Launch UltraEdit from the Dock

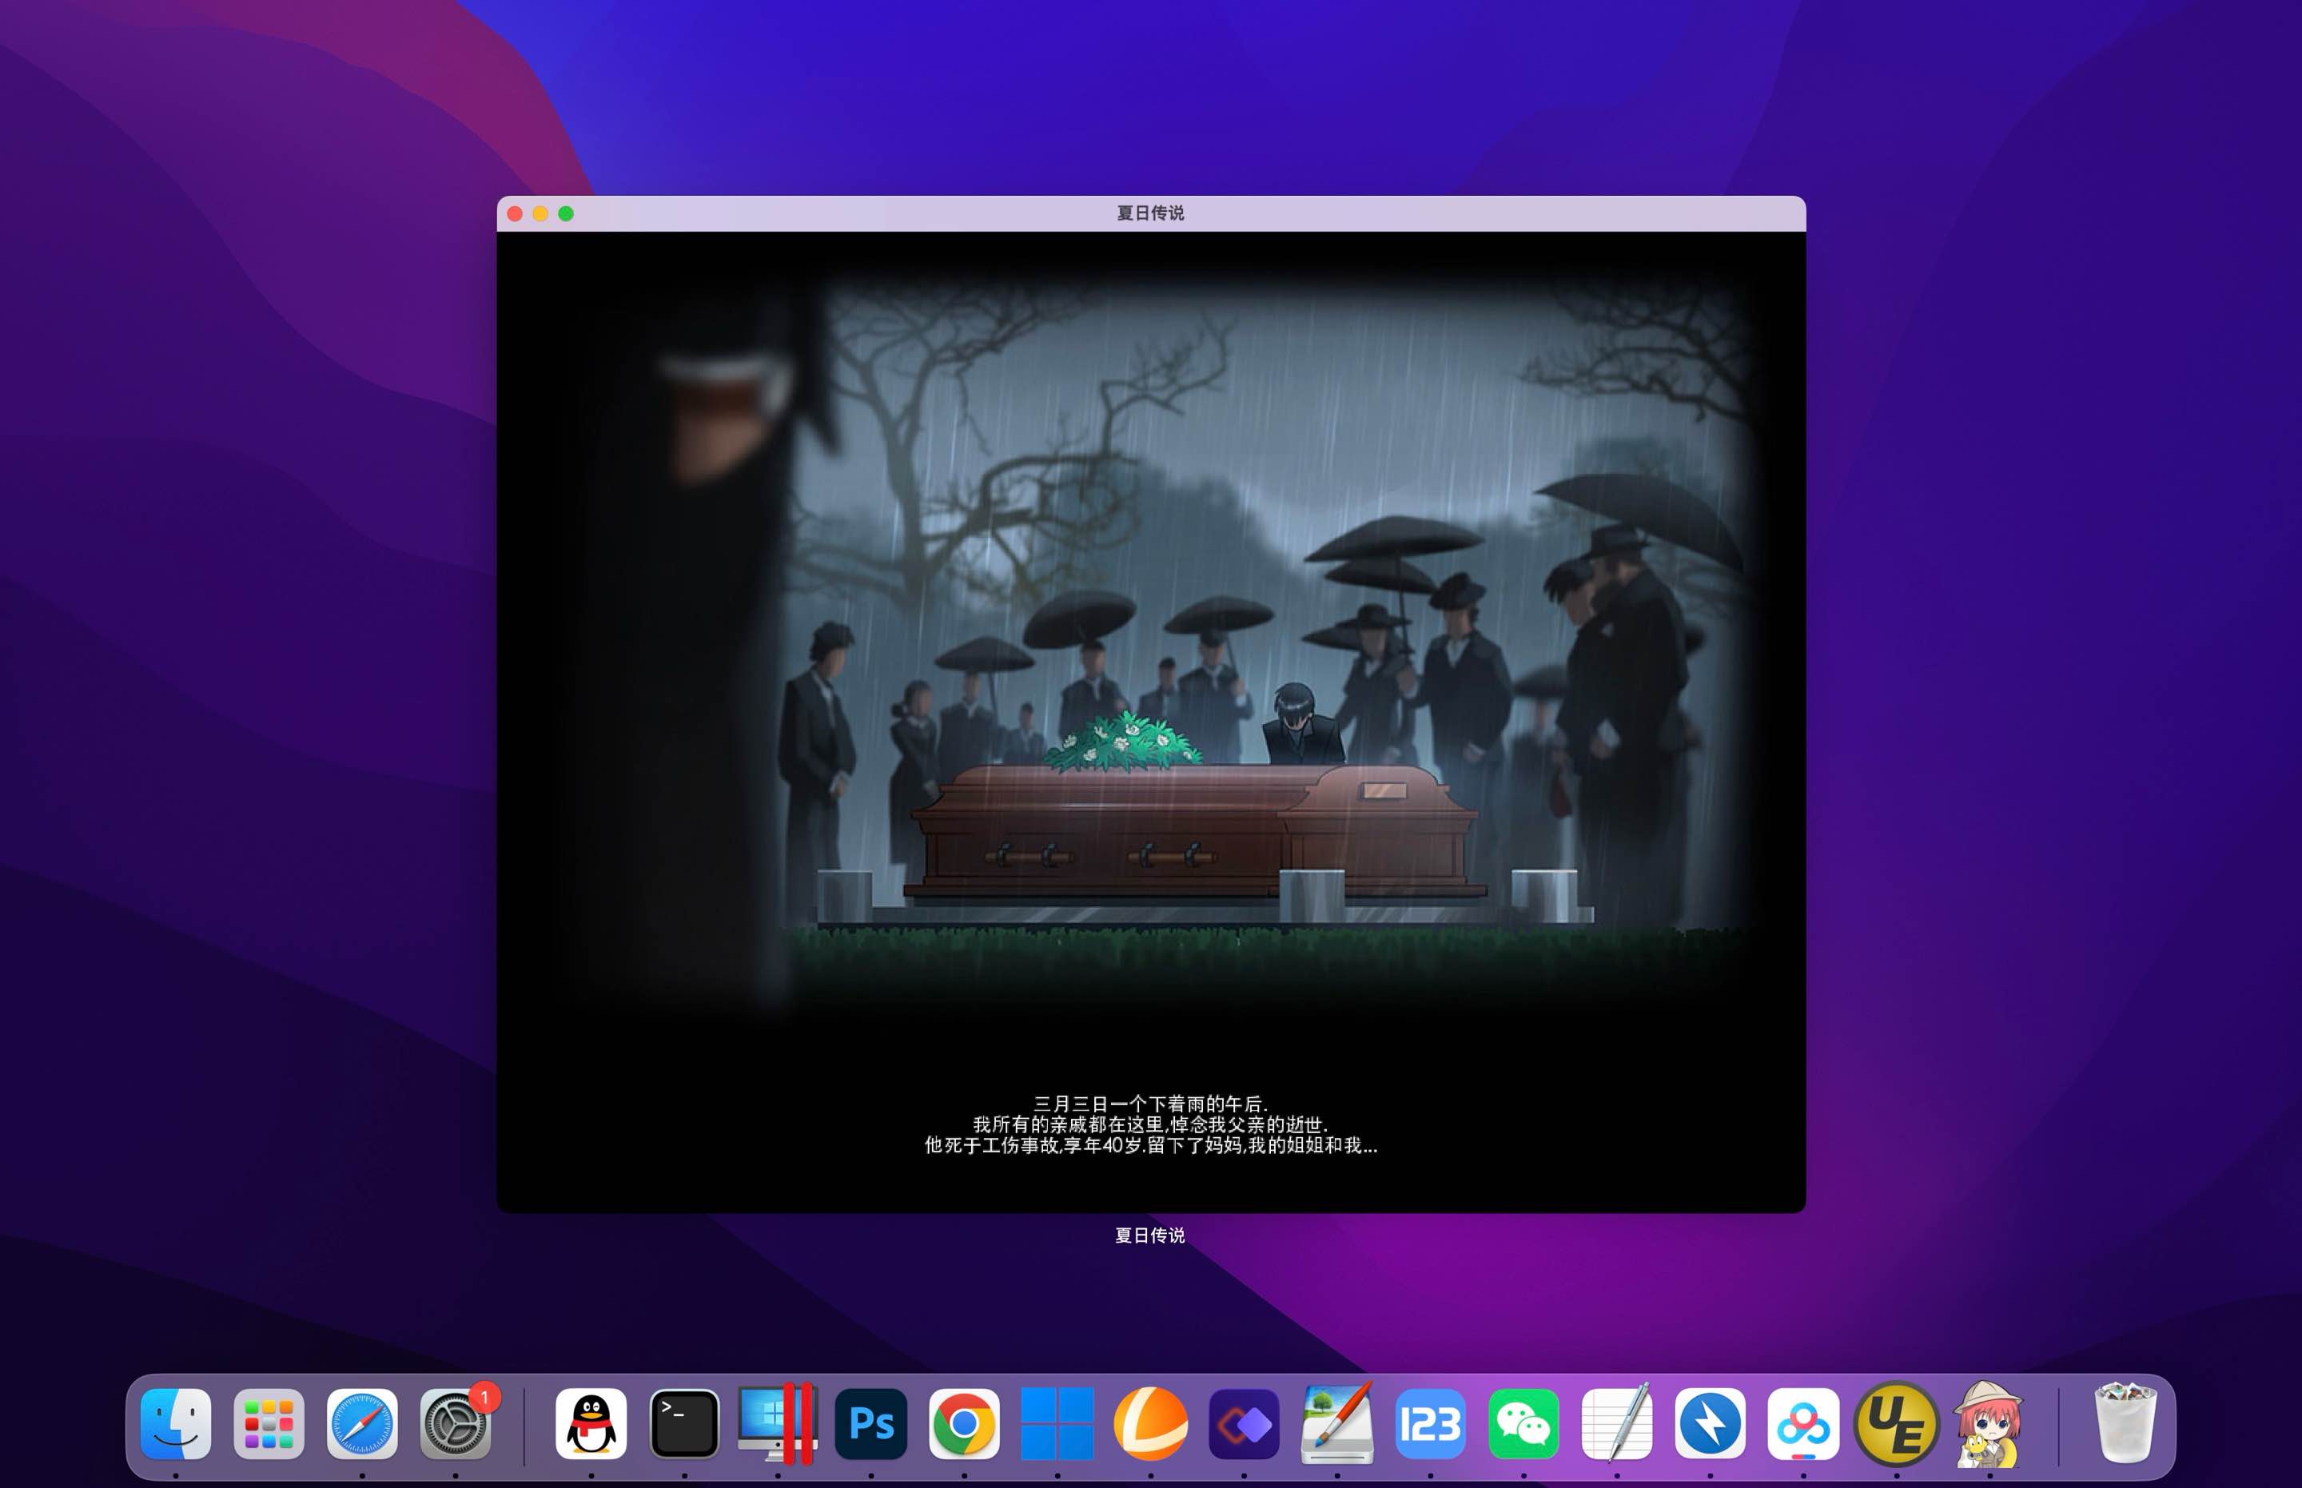1896,1424
